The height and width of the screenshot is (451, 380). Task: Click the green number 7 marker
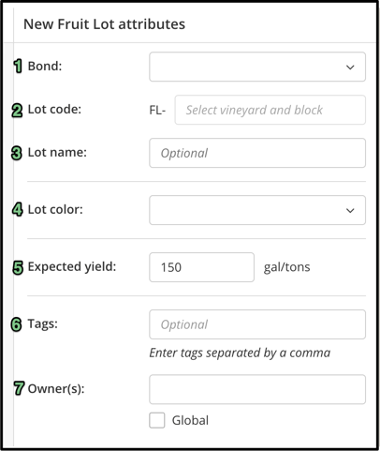tap(19, 388)
